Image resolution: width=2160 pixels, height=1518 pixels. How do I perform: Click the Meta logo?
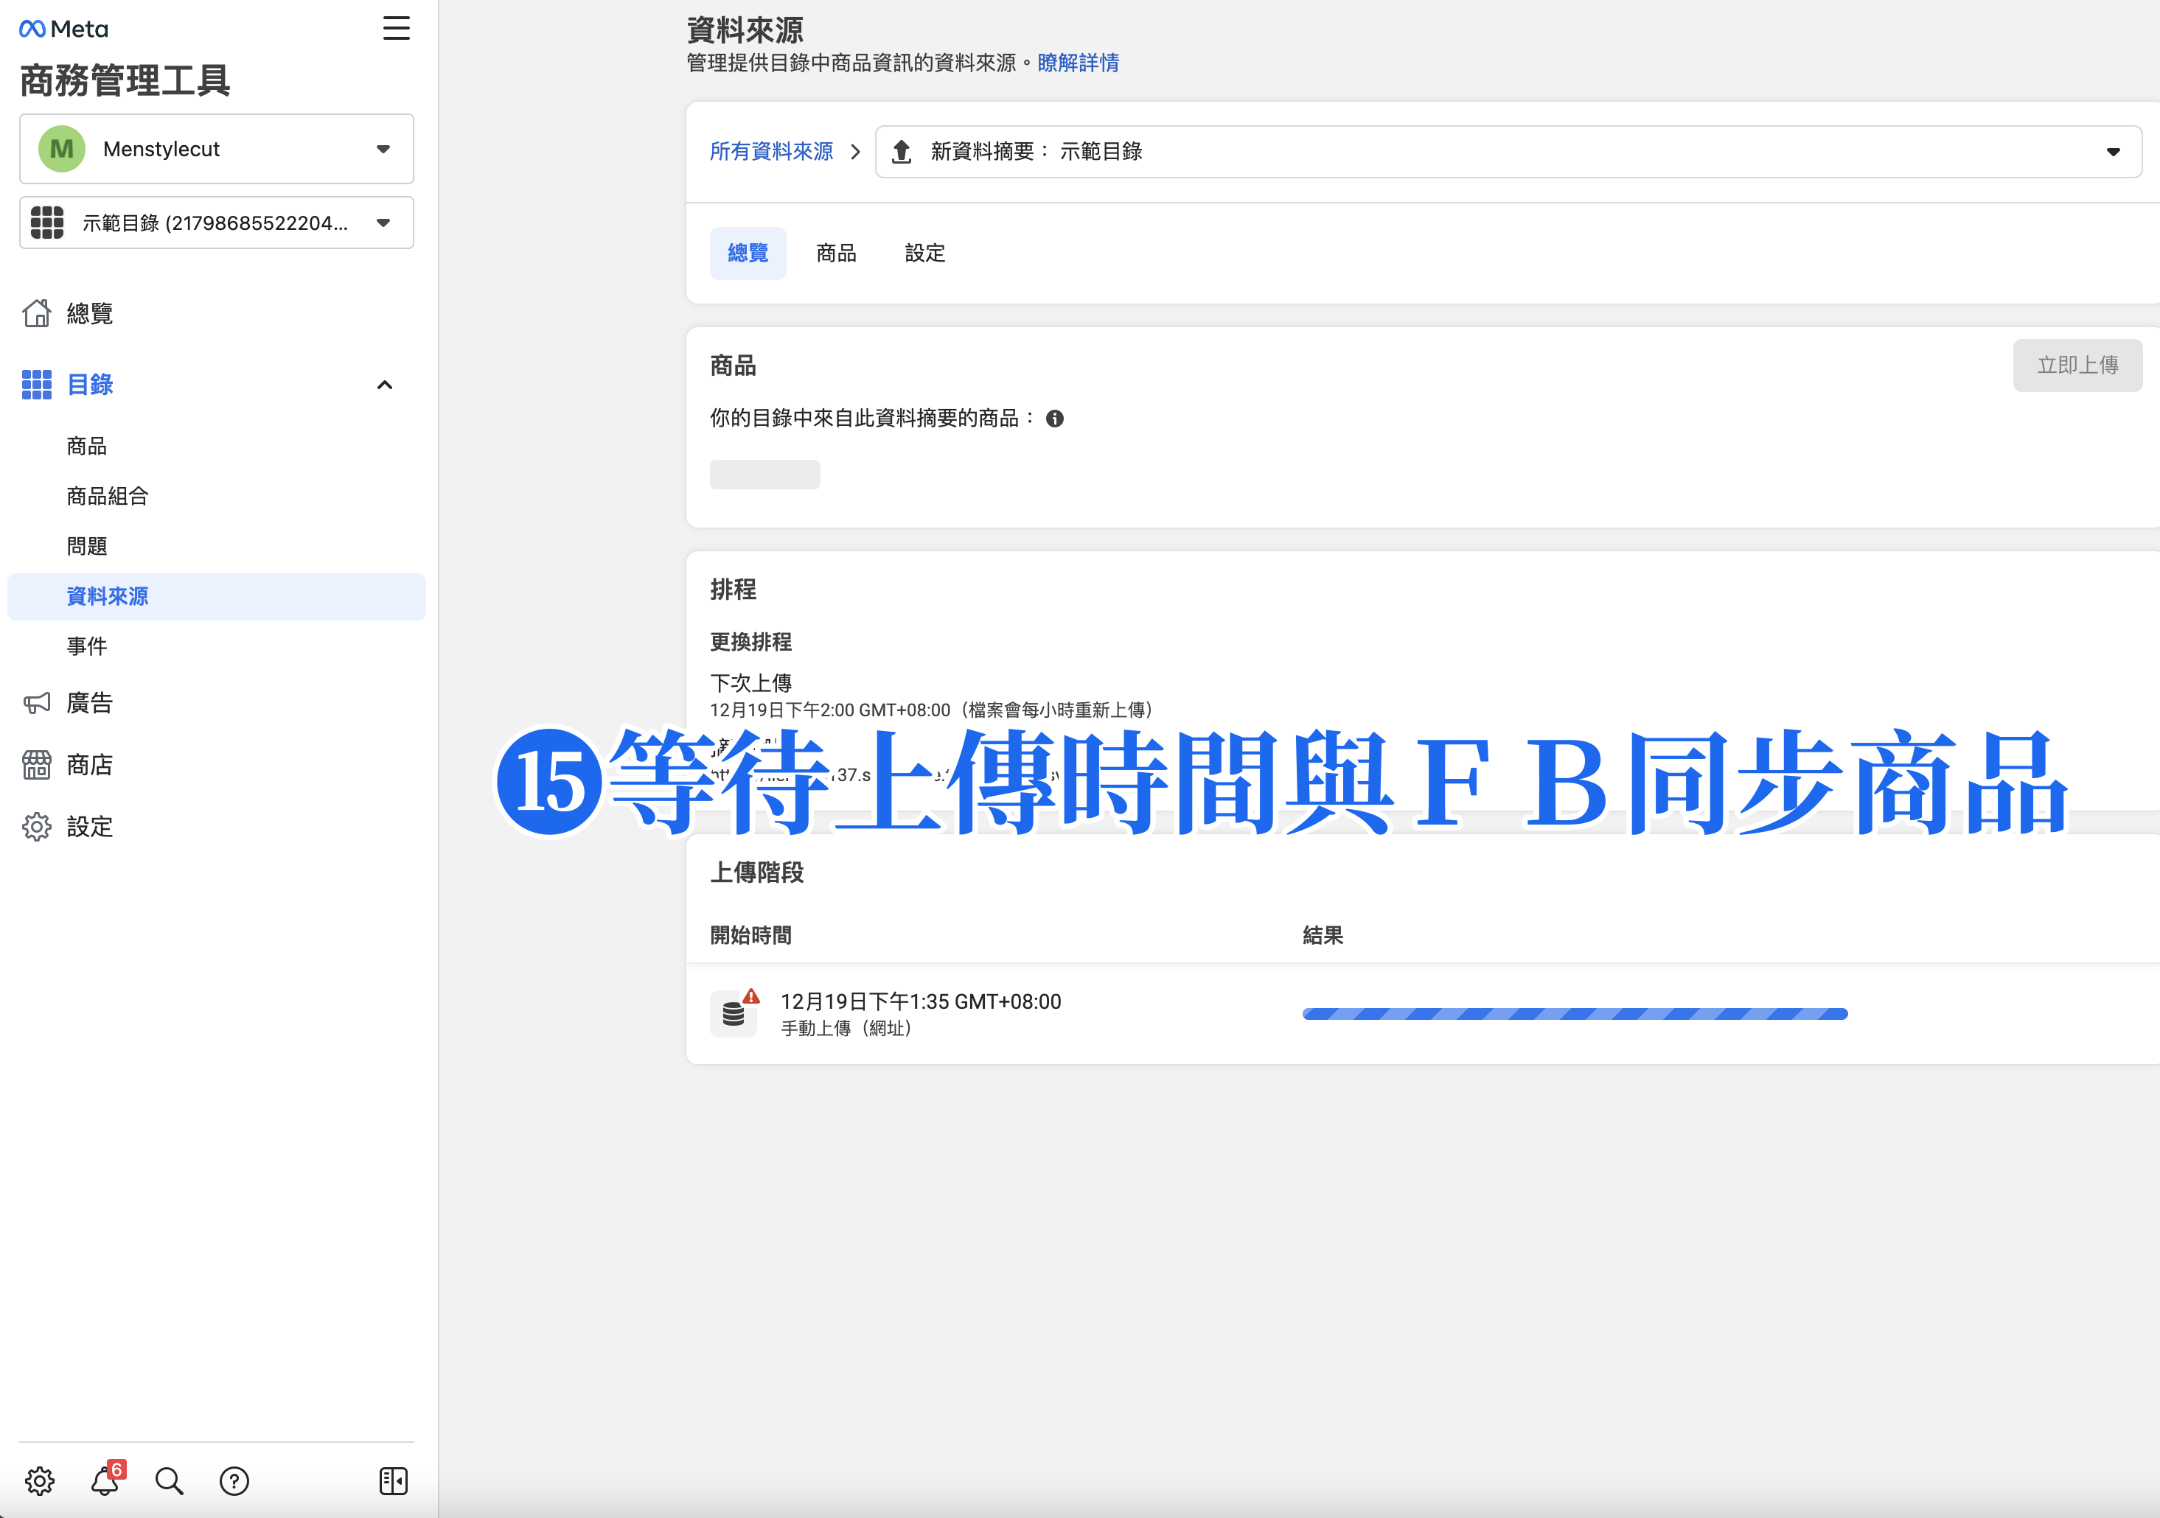pyautogui.click(x=63, y=29)
